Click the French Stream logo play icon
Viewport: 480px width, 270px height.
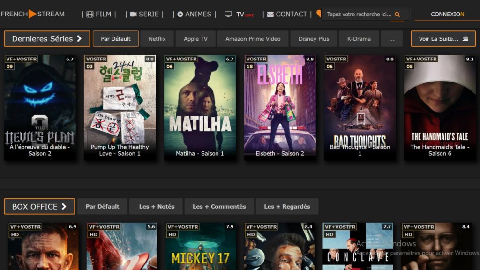click(x=32, y=14)
